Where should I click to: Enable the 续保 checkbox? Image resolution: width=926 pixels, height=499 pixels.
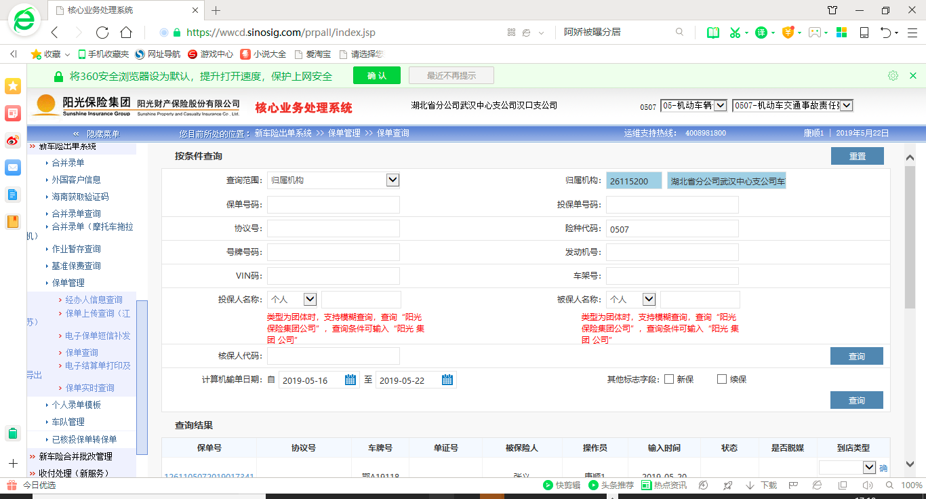pyautogui.click(x=722, y=379)
